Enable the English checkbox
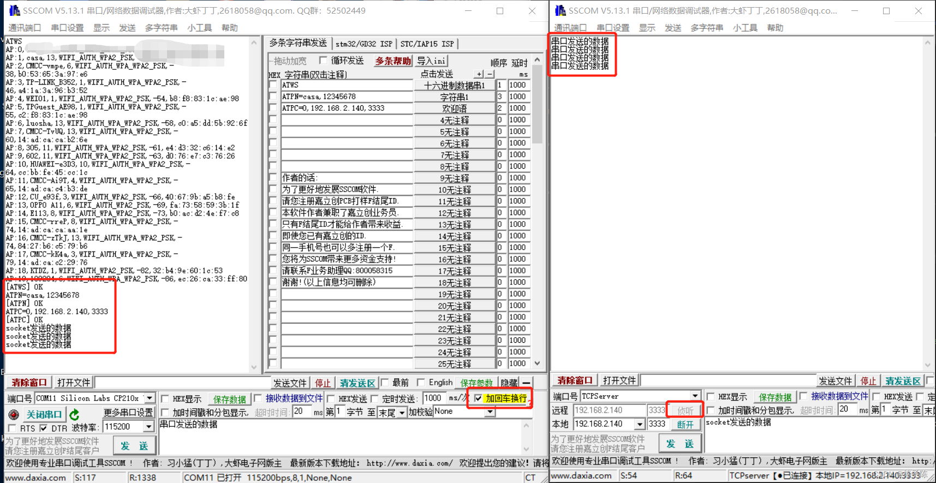This screenshot has width=936, height=483. point(421,383)
